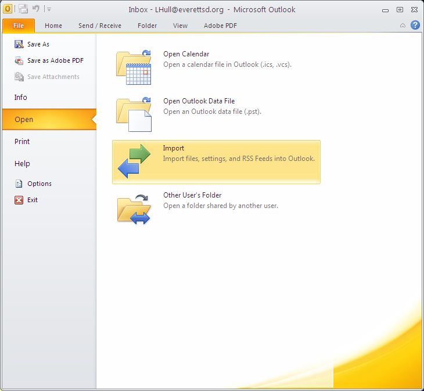
Task: Click the red Exit icon
Action: [x=19, y=200]
